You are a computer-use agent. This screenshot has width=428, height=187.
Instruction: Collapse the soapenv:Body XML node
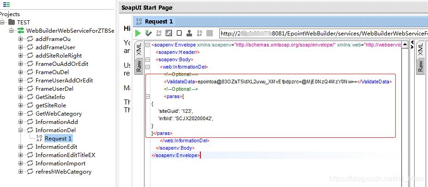pyautogui.click(x=147, y=59)
